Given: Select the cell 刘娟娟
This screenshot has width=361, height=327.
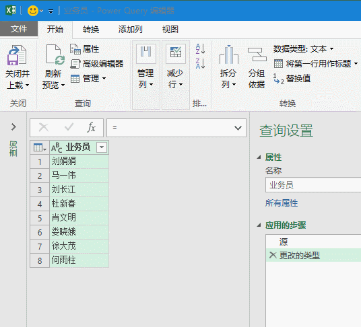Looking at the screenshot, I should coord(79,161).
